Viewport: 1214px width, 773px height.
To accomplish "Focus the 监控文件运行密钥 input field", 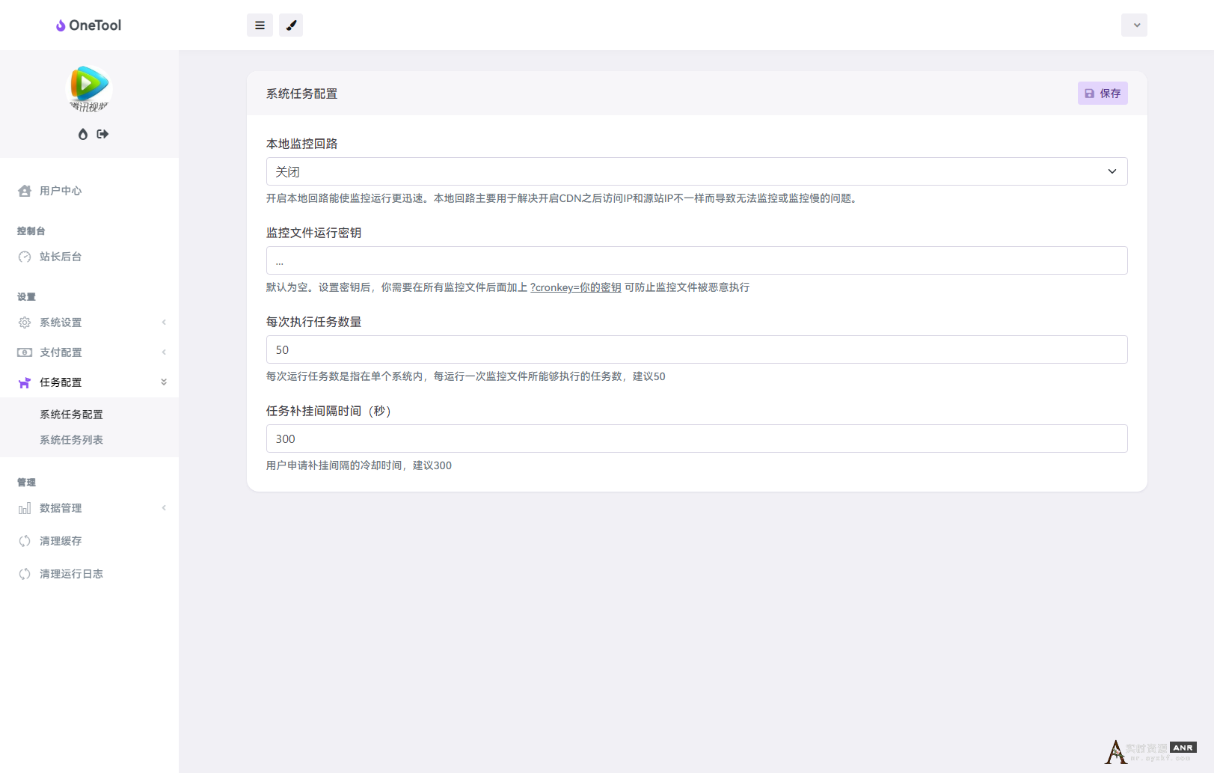I will 696,260.
